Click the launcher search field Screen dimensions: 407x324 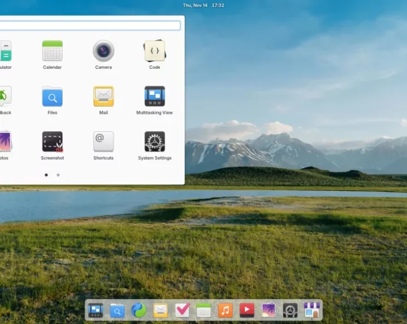click(88, 26)
